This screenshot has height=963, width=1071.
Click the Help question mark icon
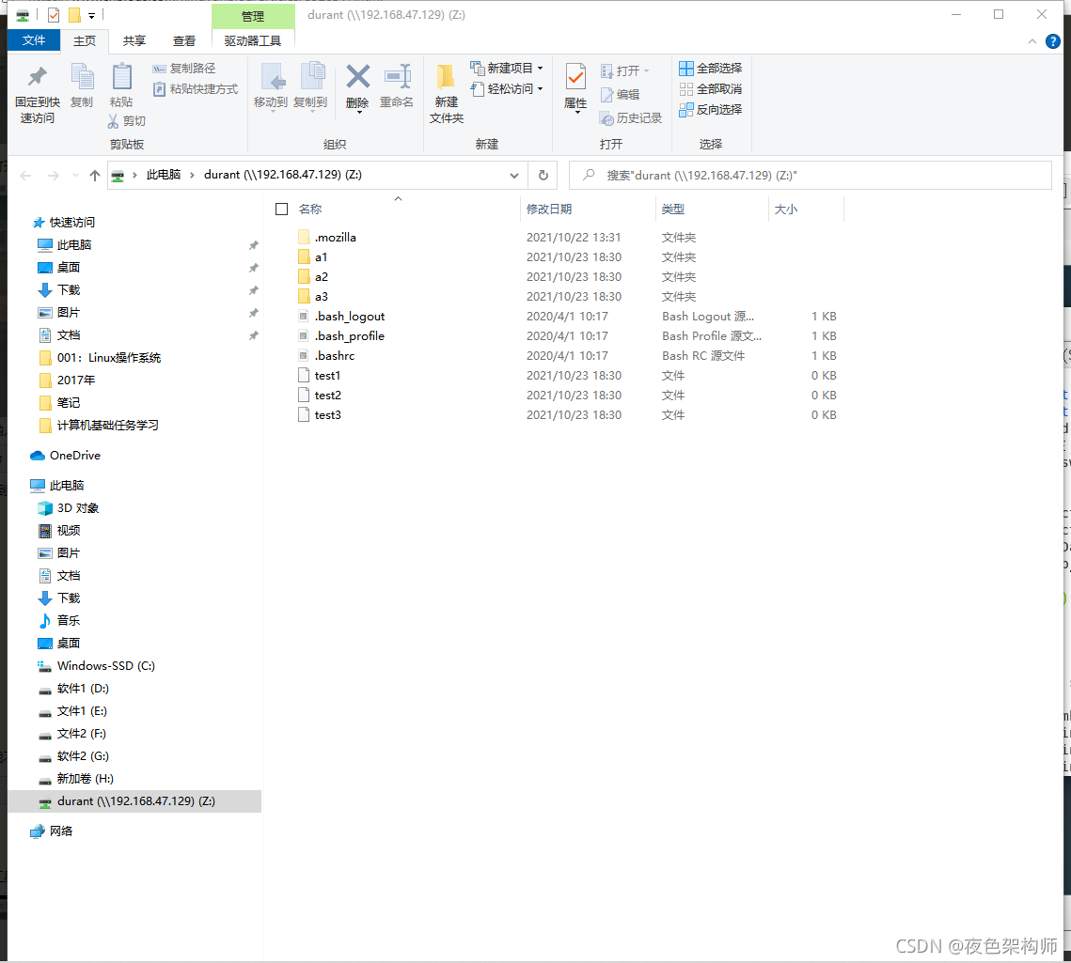[1052, 41]
